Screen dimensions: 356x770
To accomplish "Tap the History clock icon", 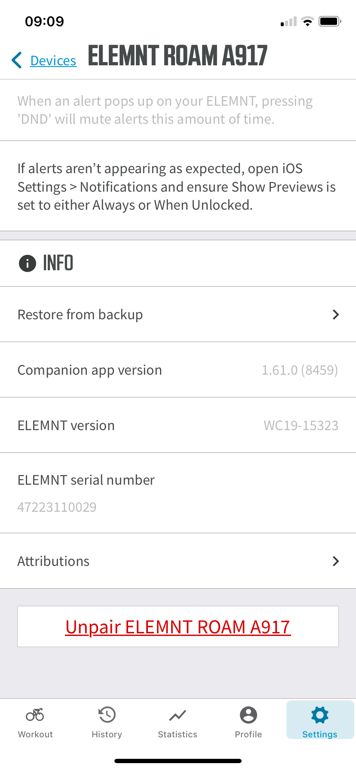I will click(107, 715).
